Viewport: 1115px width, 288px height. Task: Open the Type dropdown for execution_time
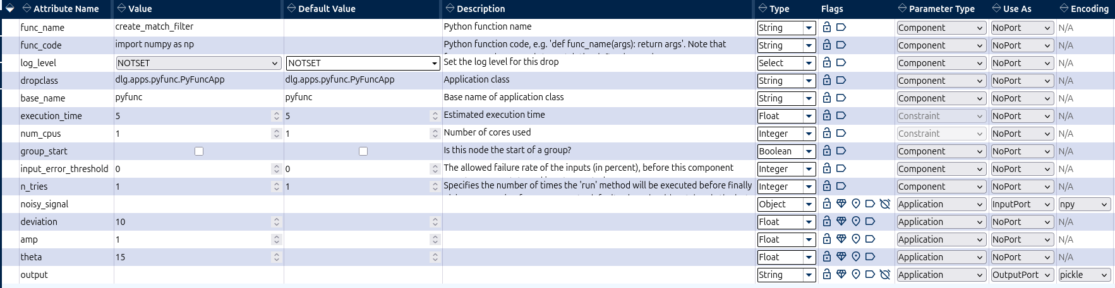click(787, 116)
